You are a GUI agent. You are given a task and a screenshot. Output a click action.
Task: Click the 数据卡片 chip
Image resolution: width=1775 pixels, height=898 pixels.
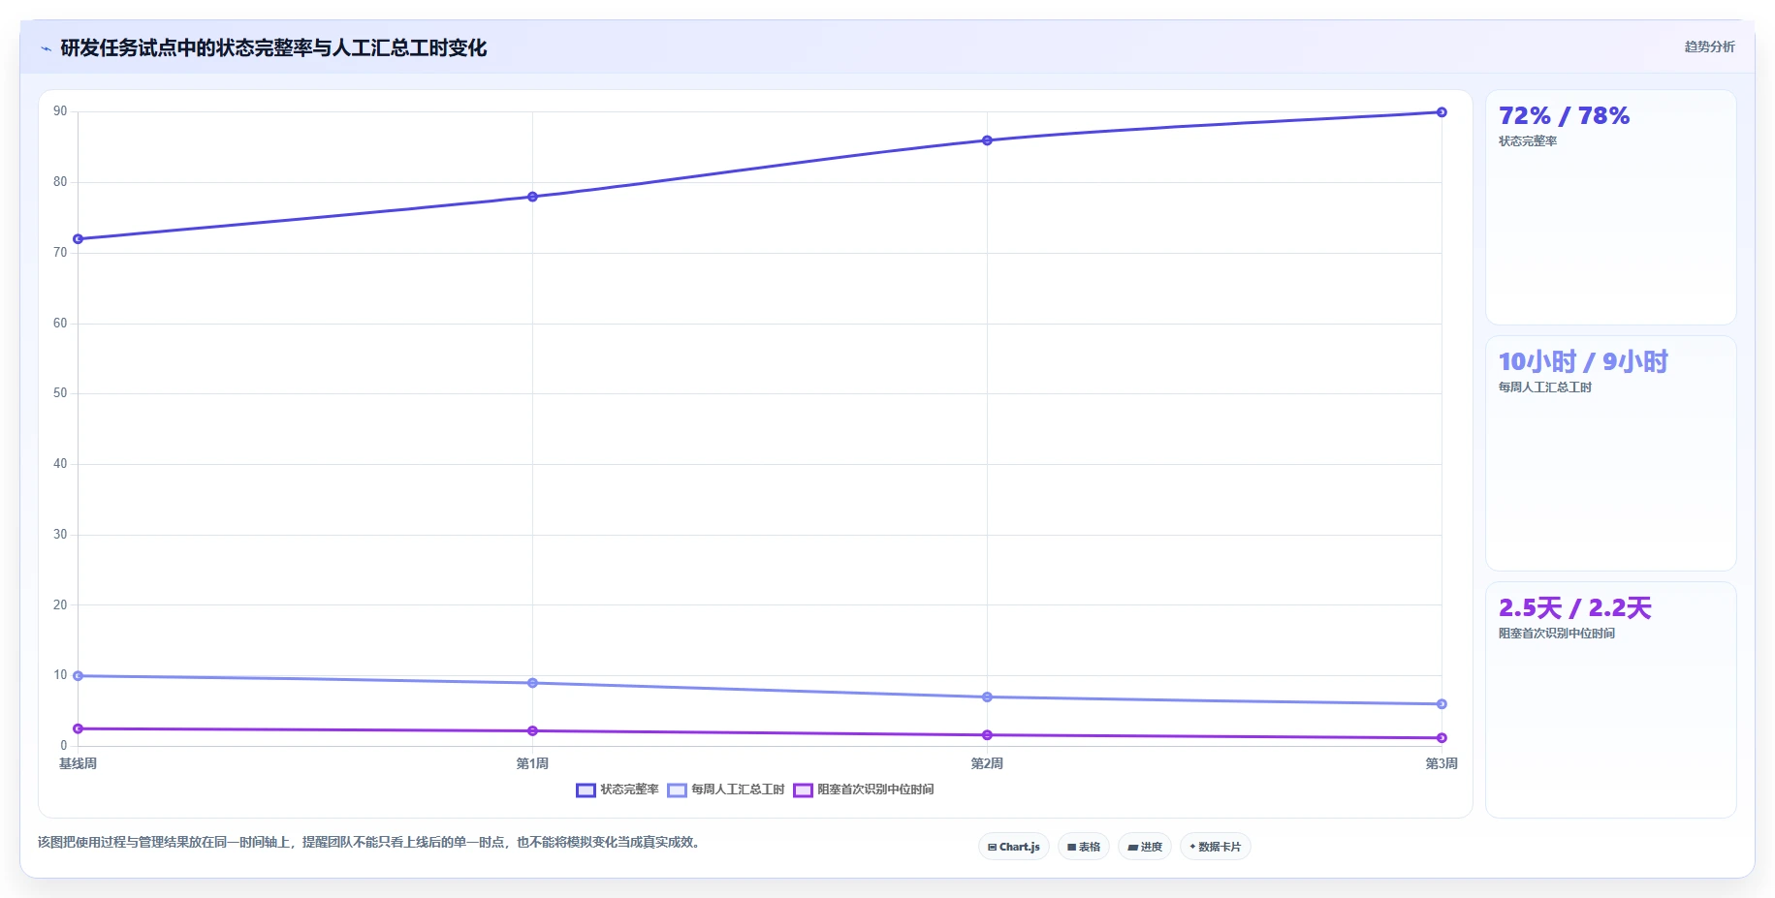click(x=1216, y=847)
